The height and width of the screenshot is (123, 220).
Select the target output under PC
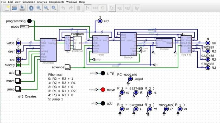[130, 79]
